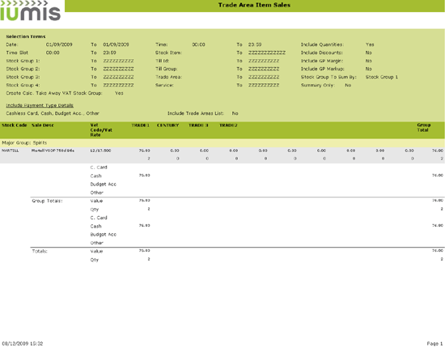Click the MARTELL stock code cell
The width and height of the screenshot is (445, 348).
11,151
